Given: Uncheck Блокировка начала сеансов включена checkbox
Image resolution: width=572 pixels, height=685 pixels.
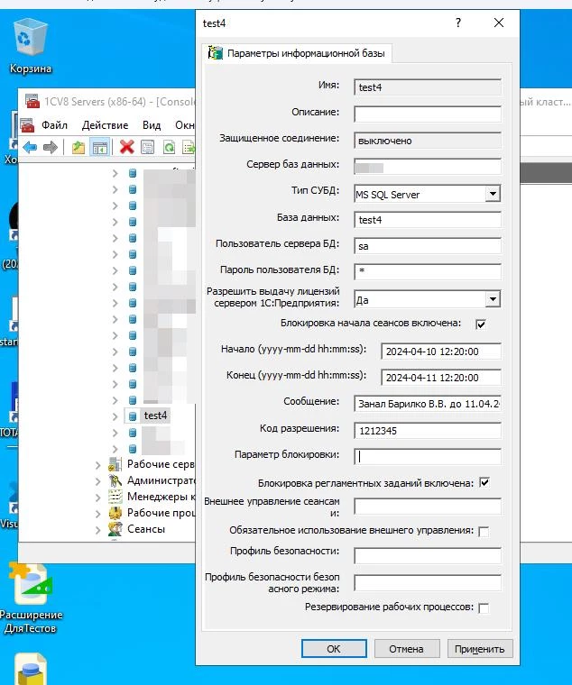Looking at the screenshot, I should coord(481,324).
